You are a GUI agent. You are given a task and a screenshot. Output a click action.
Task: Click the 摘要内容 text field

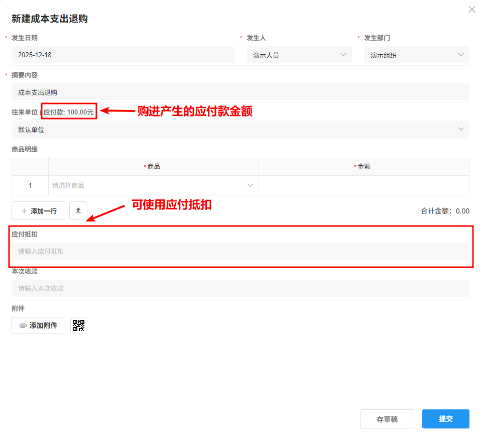[x=240, y=92]
